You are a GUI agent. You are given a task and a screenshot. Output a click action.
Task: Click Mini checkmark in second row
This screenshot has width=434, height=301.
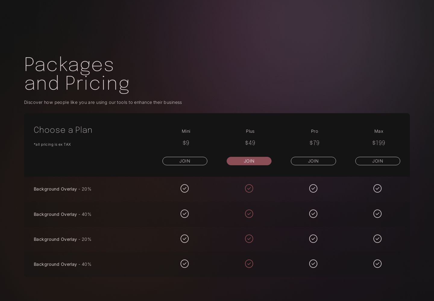point(184,214)
